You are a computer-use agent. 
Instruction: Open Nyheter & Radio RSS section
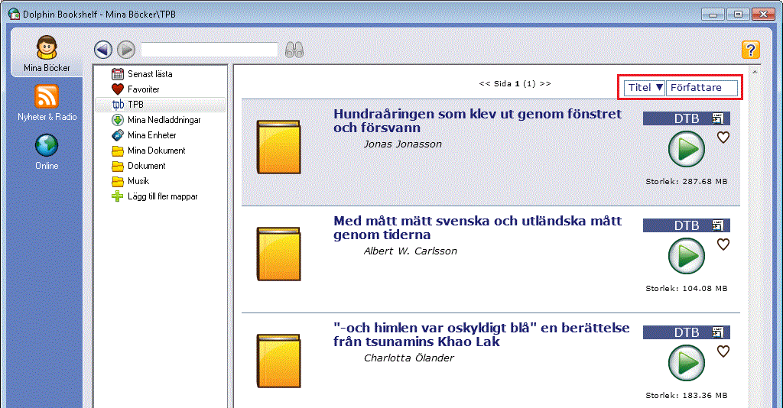tap(47, 103)
